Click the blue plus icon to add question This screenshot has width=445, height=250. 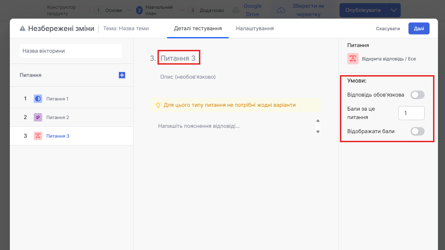[122, 75]
